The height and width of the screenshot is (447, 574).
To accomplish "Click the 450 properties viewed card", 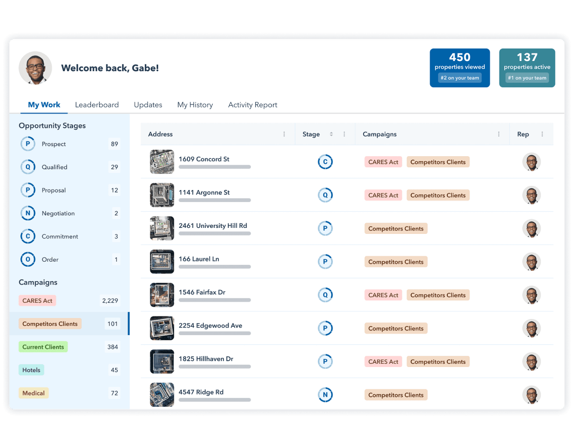I will [x=460, y=68].
